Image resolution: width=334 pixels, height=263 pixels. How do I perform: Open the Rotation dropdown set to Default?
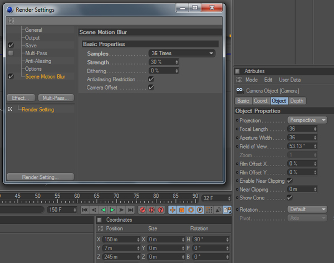tap(307, 209)
